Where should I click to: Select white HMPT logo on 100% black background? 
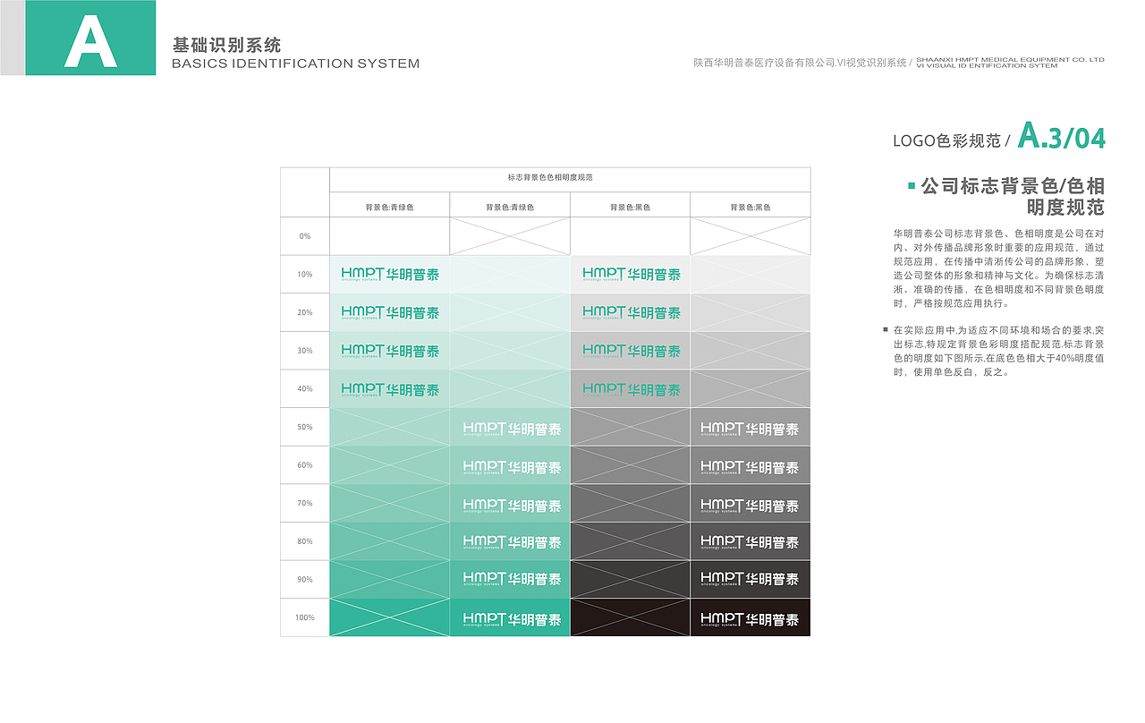pos(750,619)
